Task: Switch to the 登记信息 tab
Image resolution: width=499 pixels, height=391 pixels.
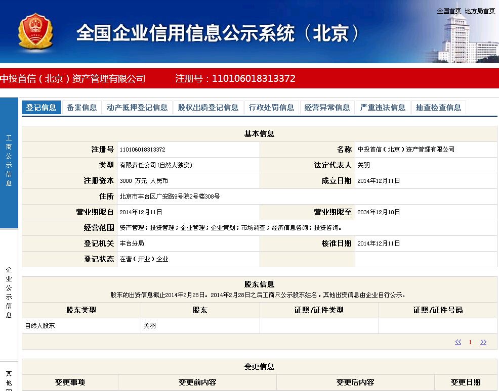Action: [41, 108]
